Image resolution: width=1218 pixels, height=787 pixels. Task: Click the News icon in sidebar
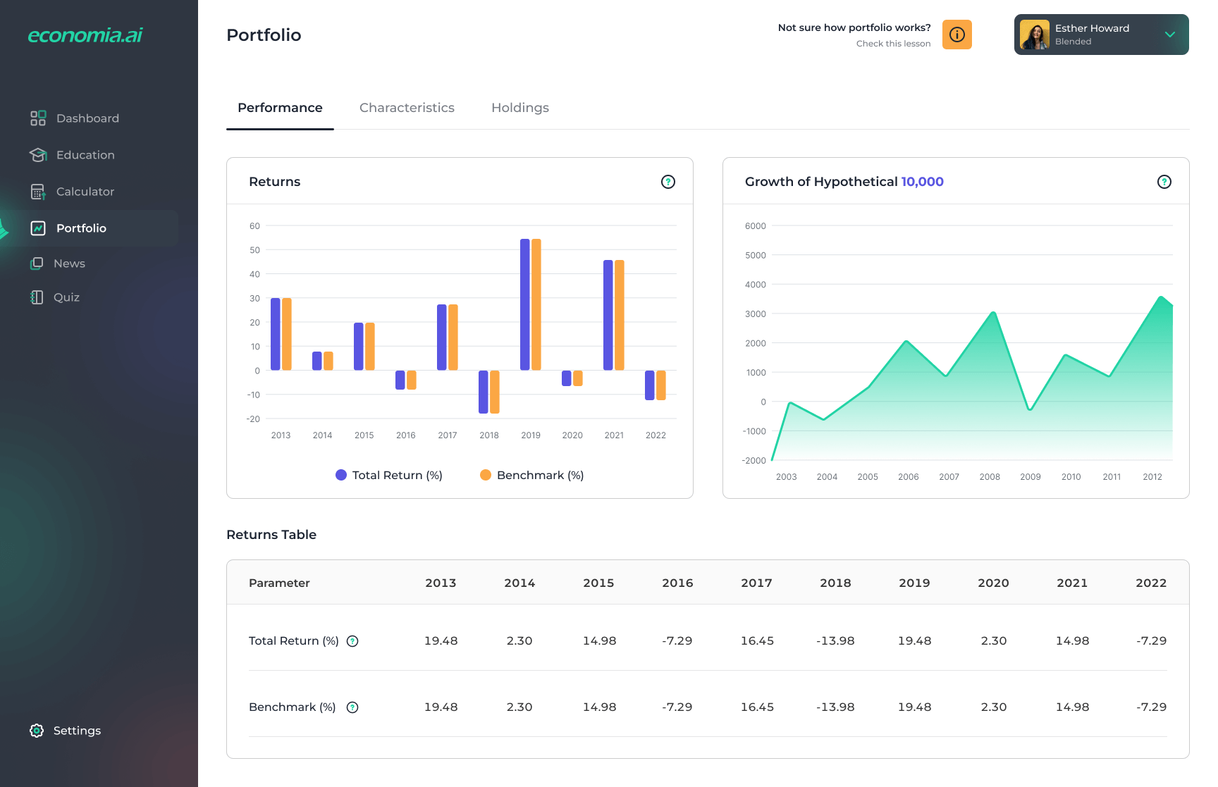pyautogui.click(x=37, y=264)
